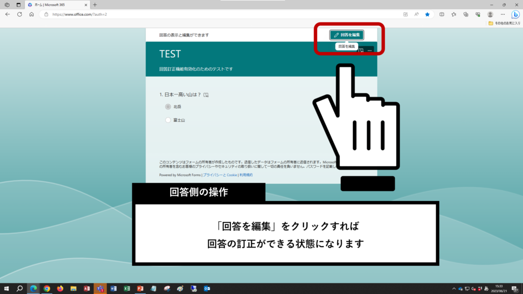Open the notification center icon
The height and width of the screenshot is (294, 523).
coord(515,289)
